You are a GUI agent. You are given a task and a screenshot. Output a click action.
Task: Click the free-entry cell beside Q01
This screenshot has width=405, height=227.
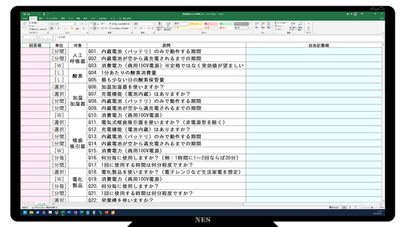314,51
